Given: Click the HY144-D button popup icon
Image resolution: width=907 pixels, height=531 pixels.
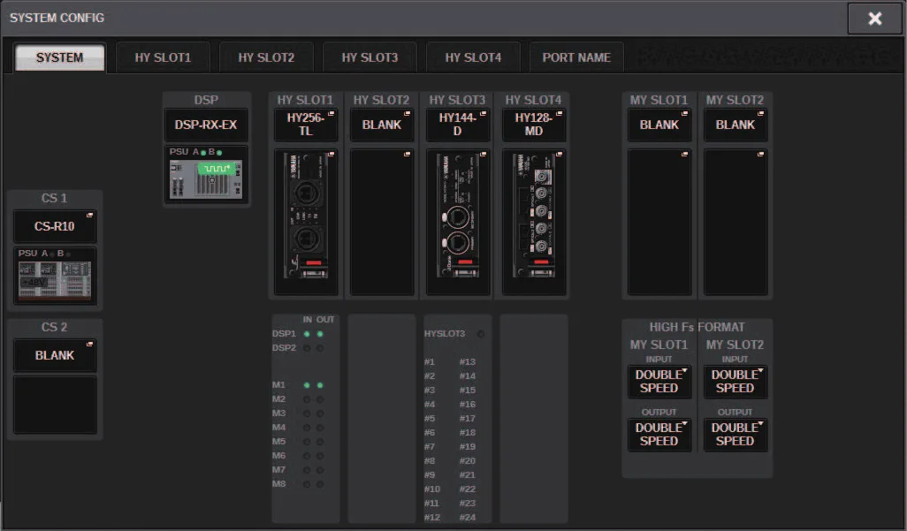Looking at the screenshot, I should click(x=483, y=113).
